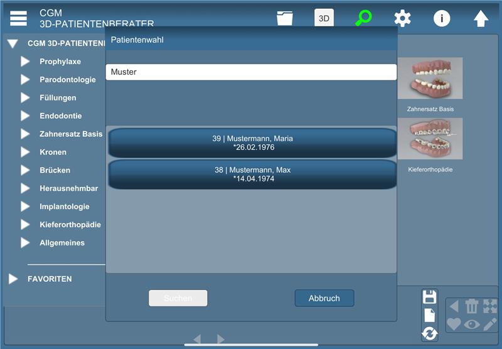This screenshot has height=349, width=502.
Task: Toggle the eye visibility icon
Action: click(472, 325)
